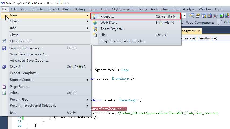This screenshot has height=129, width=230.
Task: Open the Analyze menu
Action: point(189,9)
